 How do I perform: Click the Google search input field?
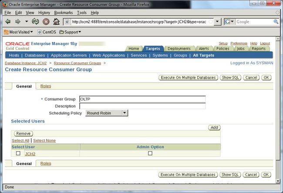[x=254, y=22]
